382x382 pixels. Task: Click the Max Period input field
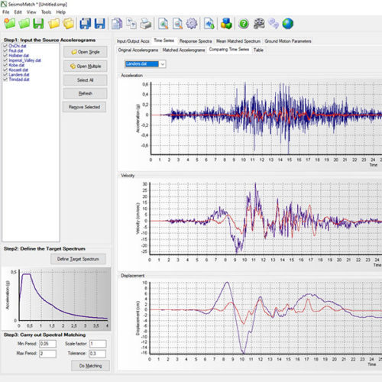point(48,354)
